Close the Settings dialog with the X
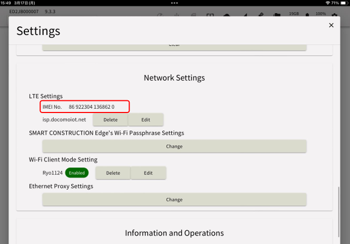This screenshot has height=244, width=350. click(331, 25)
